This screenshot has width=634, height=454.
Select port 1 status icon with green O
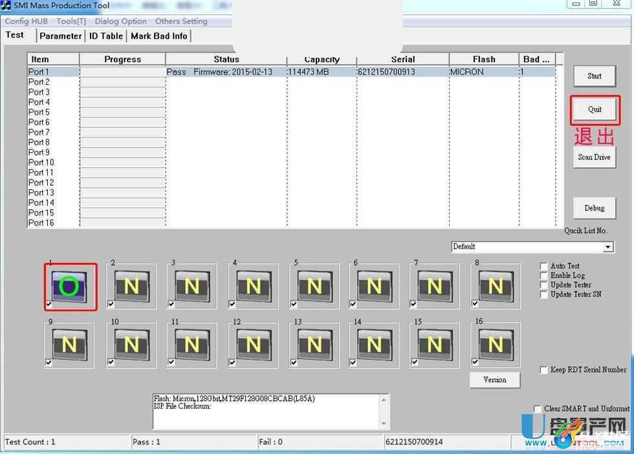70,287
